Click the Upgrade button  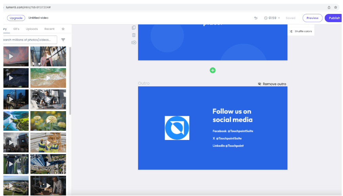[x=16, y=18]
